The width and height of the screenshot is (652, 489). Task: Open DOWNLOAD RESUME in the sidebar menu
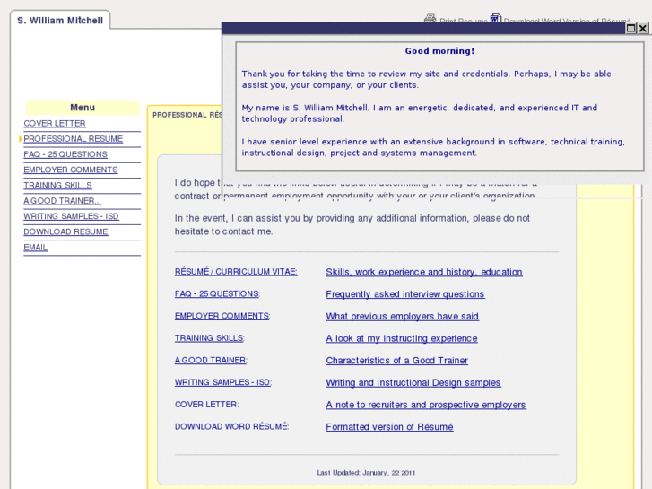(x=65, y=231)
